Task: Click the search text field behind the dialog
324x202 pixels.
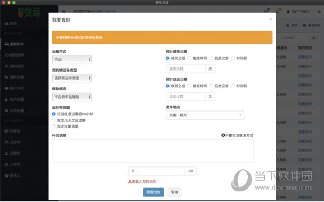Action: pyautogui.click(x=295, y=38)
